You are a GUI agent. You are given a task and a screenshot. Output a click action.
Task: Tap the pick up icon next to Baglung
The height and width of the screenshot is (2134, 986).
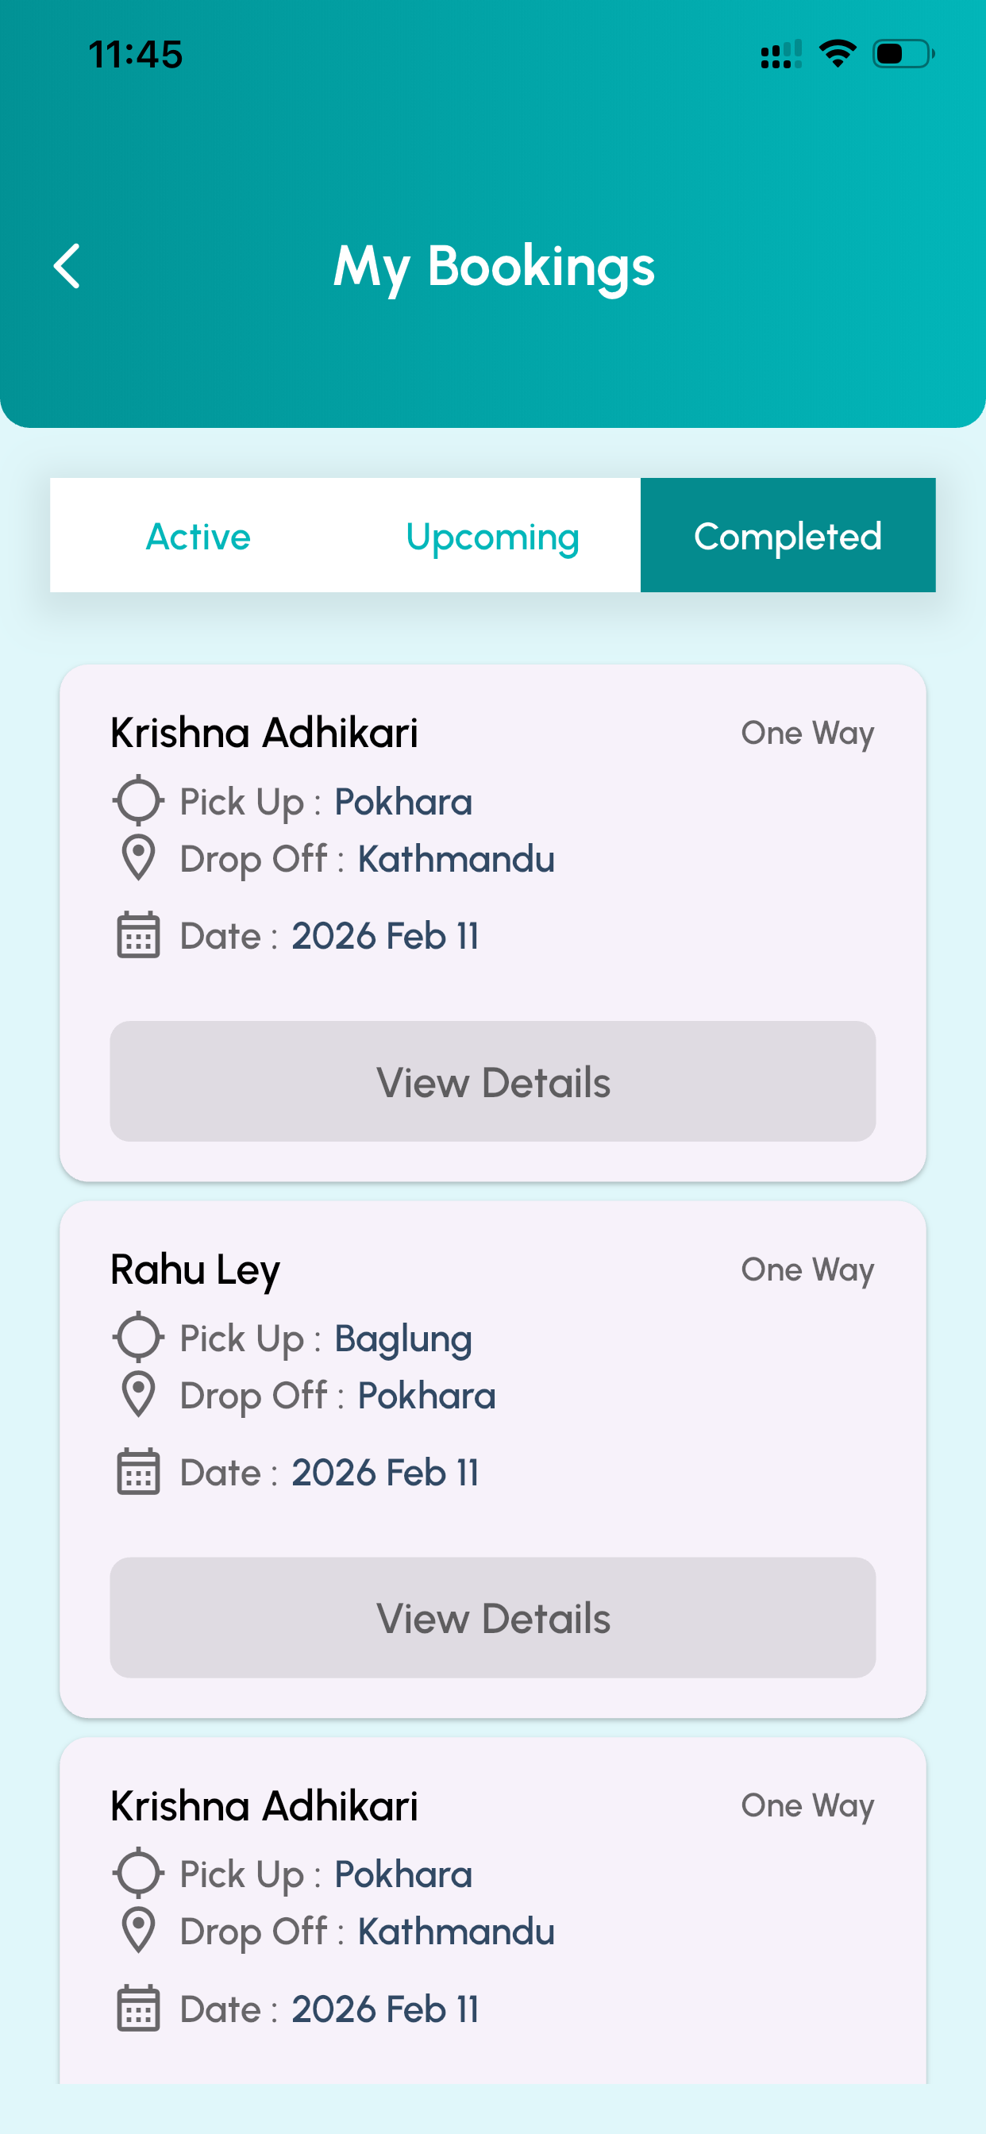[138, 1337]
